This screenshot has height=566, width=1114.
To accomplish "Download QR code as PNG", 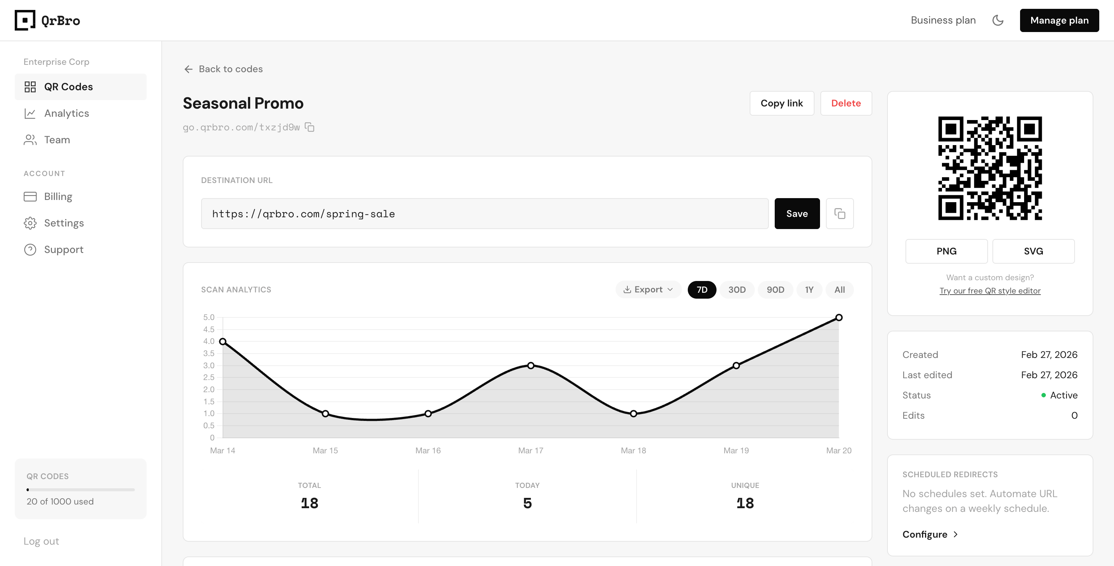I will click(x=946, y=251).
